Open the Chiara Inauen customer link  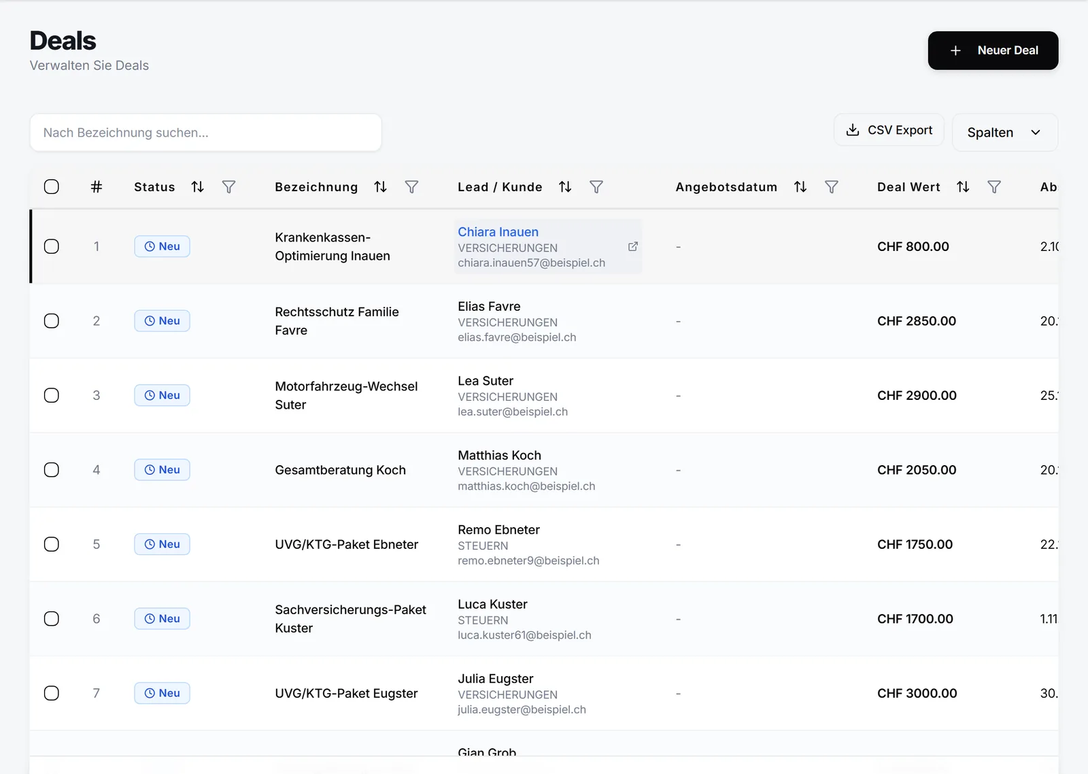(x=498, y=232)
